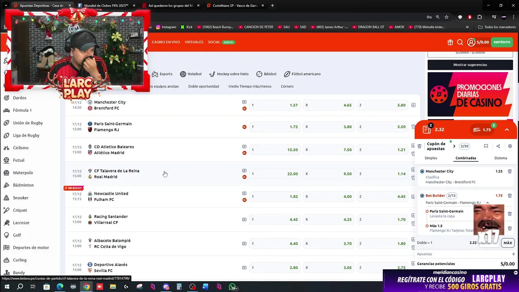Viewport: 519px width, 292px height.
Task: Open Curling in sports sidebar
Action: coord(19,260)
